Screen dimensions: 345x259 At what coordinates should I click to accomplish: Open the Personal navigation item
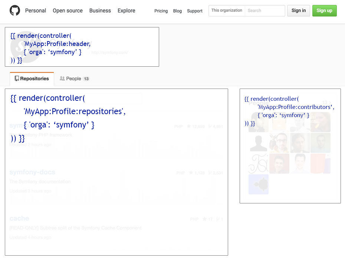[35, 10]
